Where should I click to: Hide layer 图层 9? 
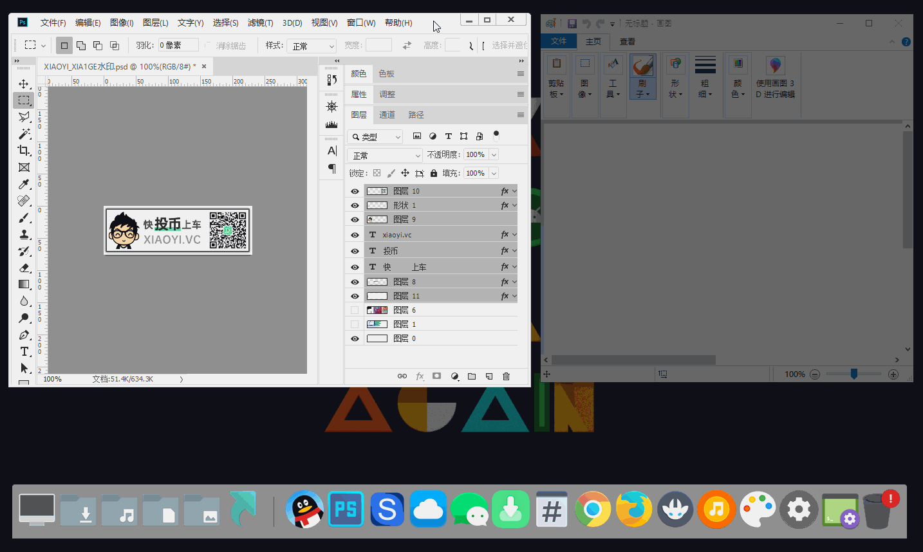[355, 219]
